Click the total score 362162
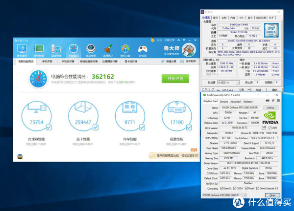The height and width of the screenshot is (211, 294). (103, 77)
